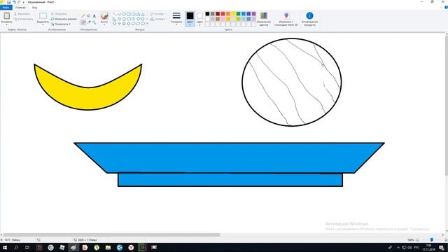Open the notification center icon
Viewport: 448px width, 252px height.
point(442,247)
